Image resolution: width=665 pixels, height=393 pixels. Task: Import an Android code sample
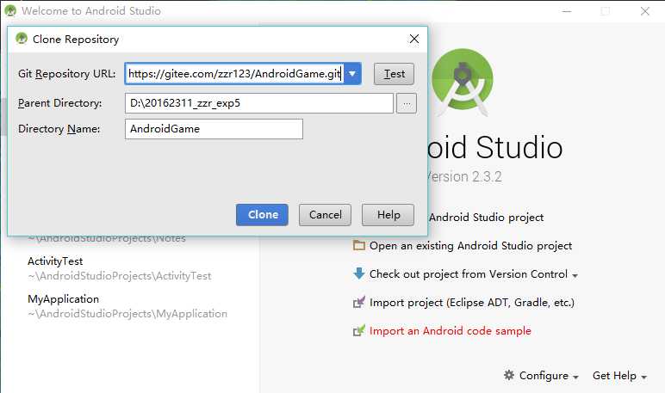click(450, 331)
